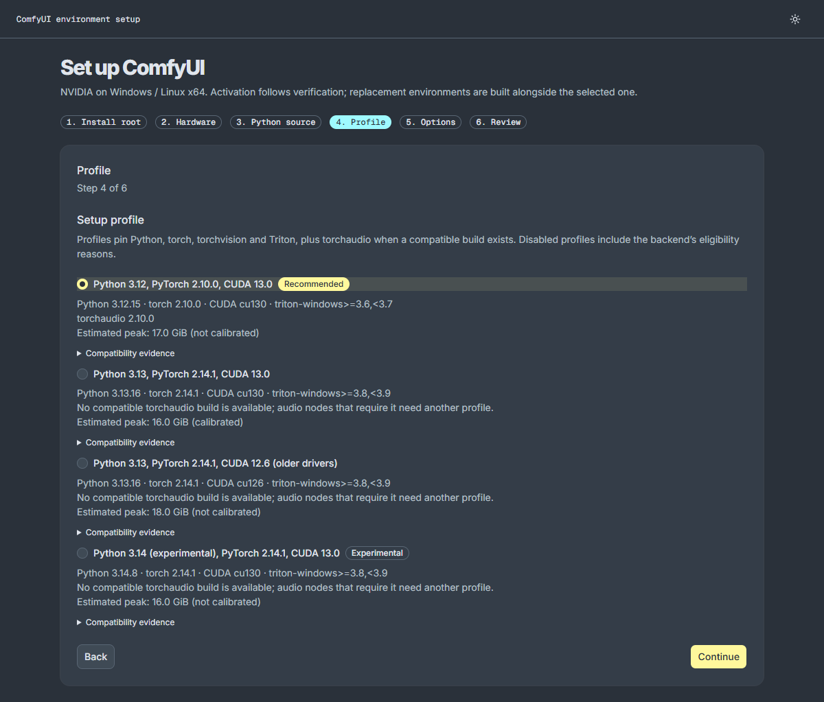
Task: Jump to the 2. Hardware step
Action: pos(189,122)
